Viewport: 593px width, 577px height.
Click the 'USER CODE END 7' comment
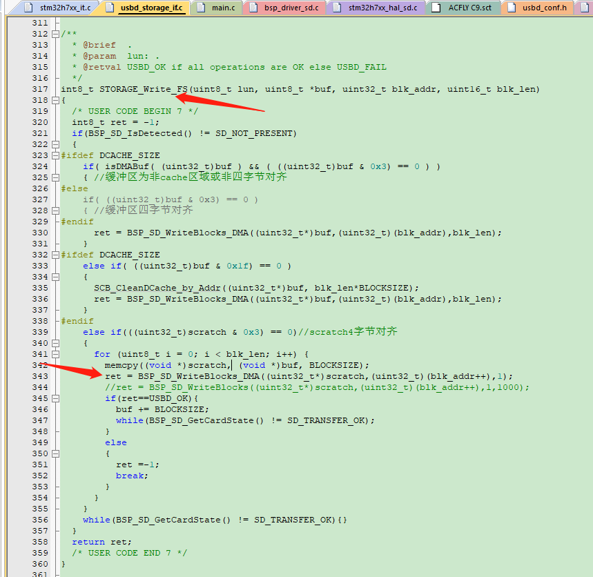[129, 553]
